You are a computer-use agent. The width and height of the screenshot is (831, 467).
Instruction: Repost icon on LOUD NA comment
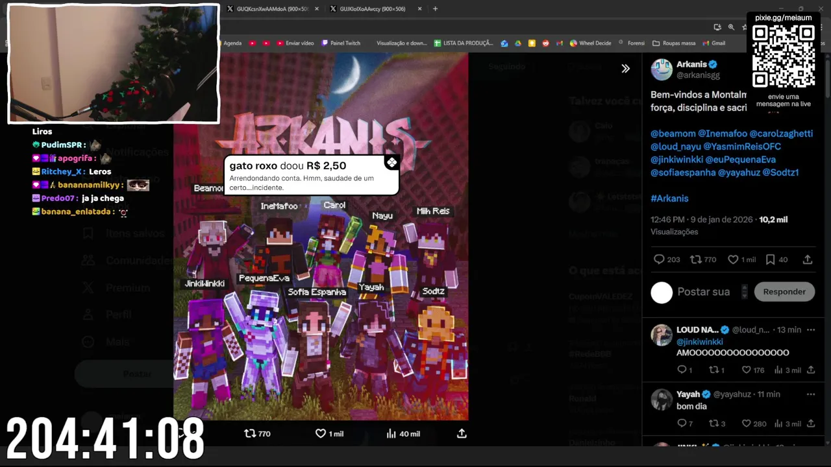(713, 370)
